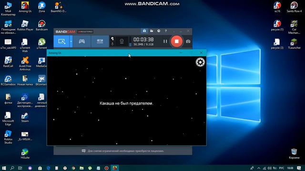Image resolution: width=305 pixels, height=171 pixels.
Task: Click the file size text 50.3MB / 9.1GB
Action: coord(143,45)
